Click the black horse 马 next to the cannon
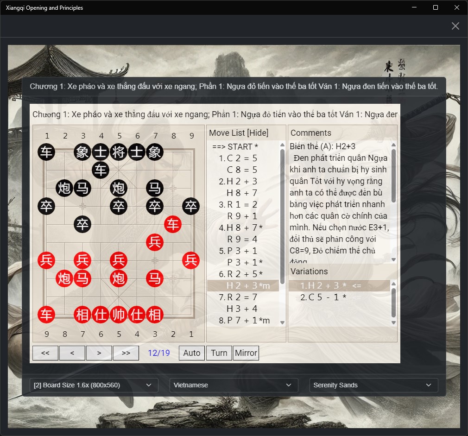The height and width of the screenshot is (436, 468). (x=82, y=188)
